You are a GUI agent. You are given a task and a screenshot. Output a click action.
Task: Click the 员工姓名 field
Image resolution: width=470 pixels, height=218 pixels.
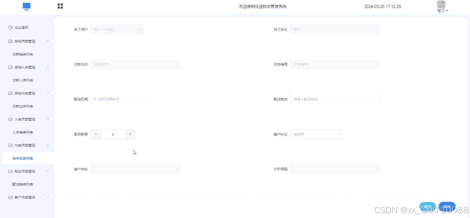coord(335,29)
